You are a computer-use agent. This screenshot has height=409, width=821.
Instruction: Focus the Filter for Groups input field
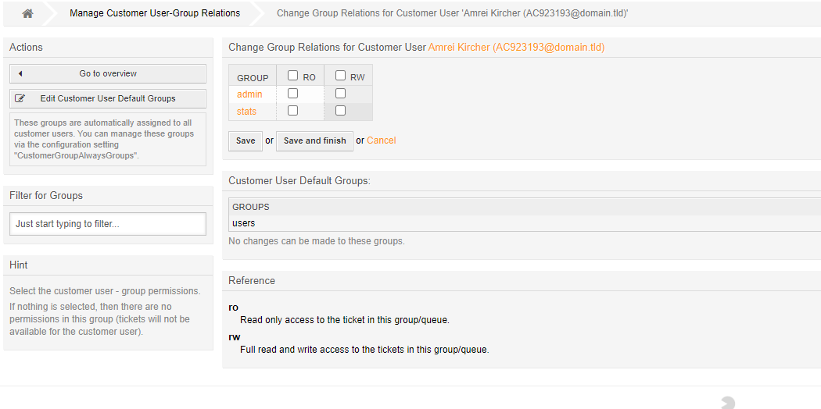click(x=108, y=224)
